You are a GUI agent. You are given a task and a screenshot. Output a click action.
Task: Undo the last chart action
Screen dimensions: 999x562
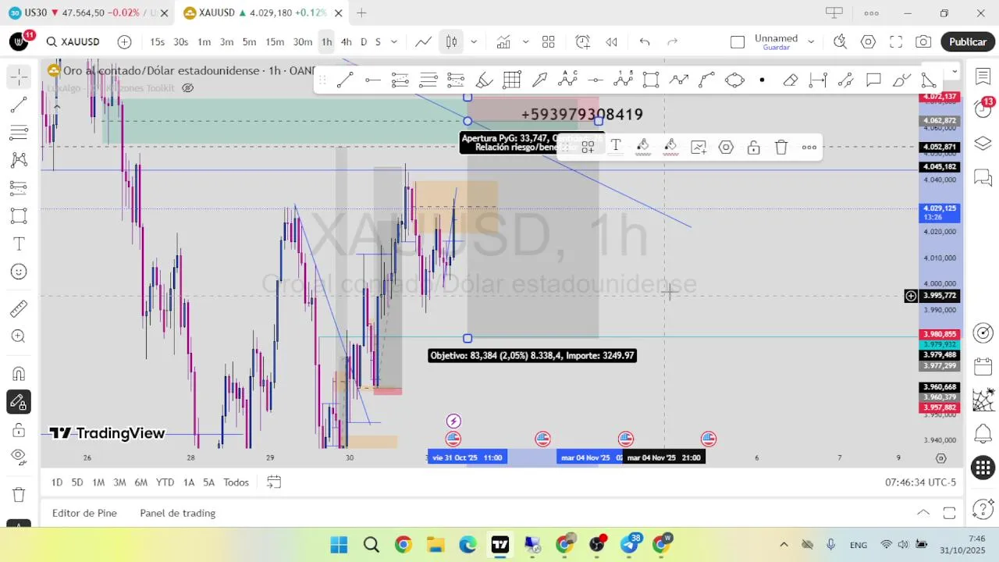[645, 42]
